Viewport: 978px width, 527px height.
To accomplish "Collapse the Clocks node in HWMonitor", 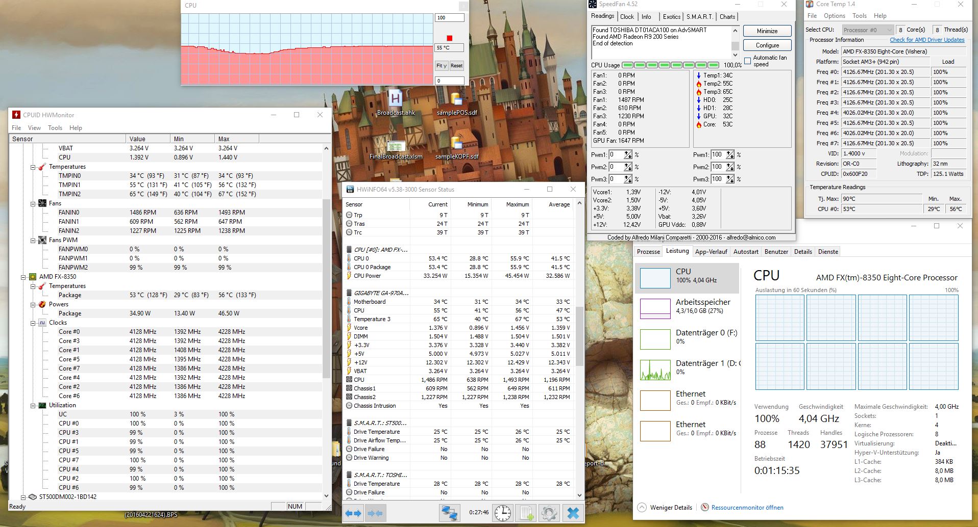I will (x=33, y=323).
